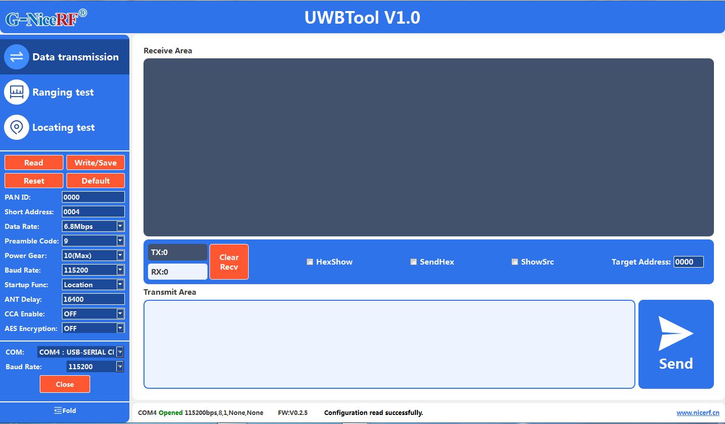Click the paper plane Send icon
Viewport: 725px width, 424px height.
(676, 333)
